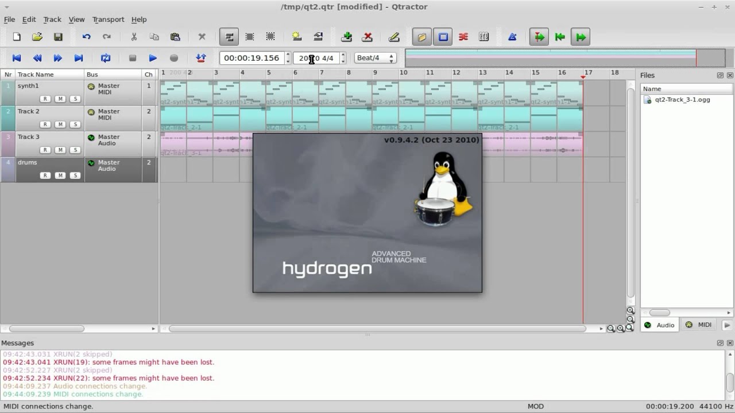The height and width of the screenshot is (413, 735).
Task: Solo Track 3 with S button
Action: coord(75,150)
